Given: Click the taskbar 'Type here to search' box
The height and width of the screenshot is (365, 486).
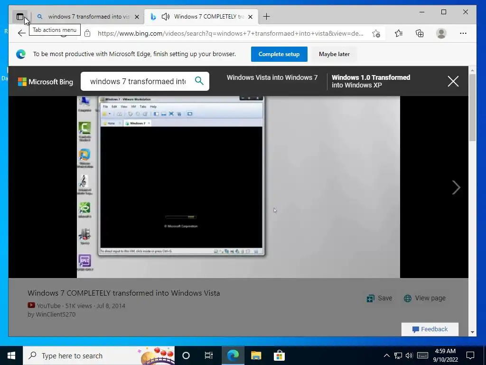Looking at the screenshot, I should click(99, 355).
